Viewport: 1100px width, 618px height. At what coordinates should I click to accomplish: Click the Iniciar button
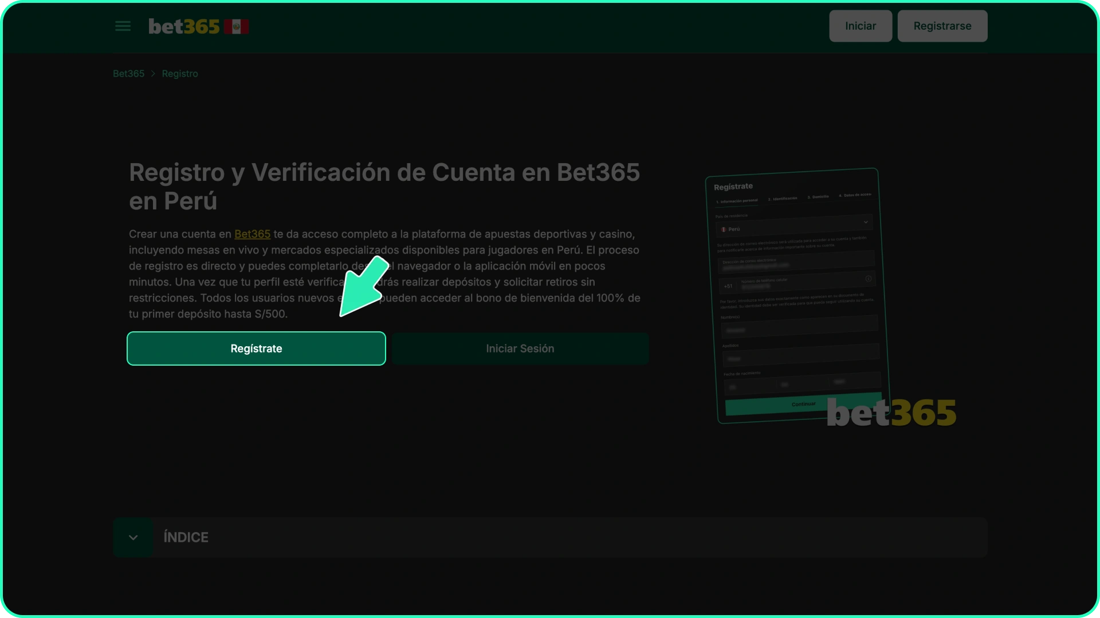point(861,26)
